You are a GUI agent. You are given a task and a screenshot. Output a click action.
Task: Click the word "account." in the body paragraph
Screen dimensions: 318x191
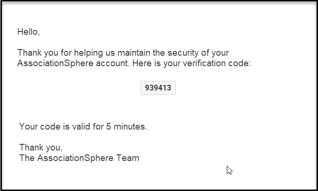(113, 63)
